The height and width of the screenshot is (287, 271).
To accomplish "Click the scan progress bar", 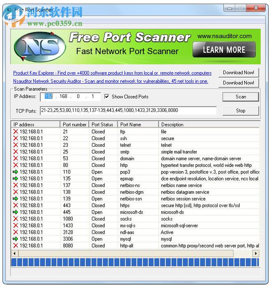I will coord(135,262).
